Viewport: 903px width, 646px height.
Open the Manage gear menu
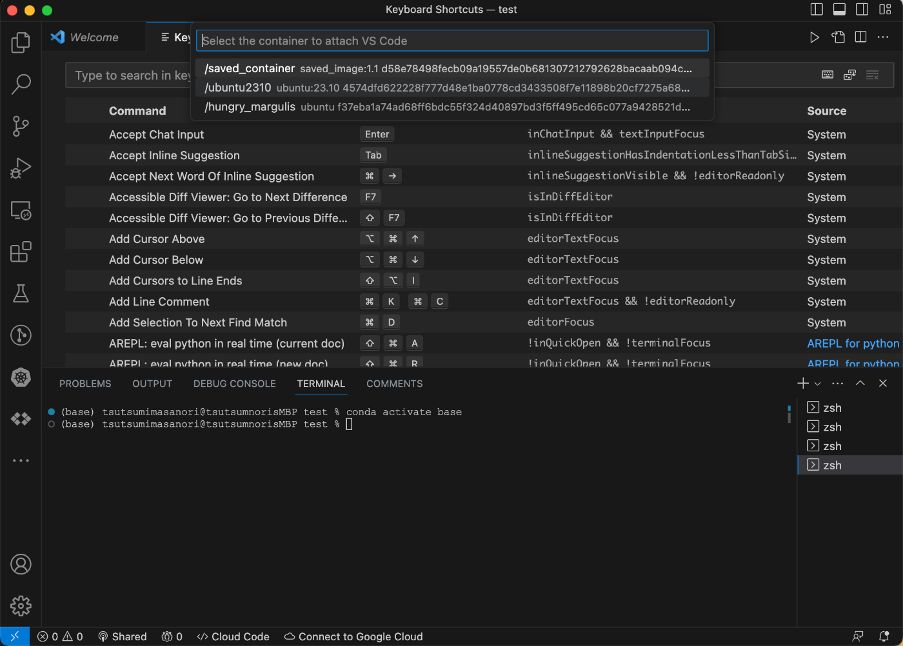click(x=21, y=606)
